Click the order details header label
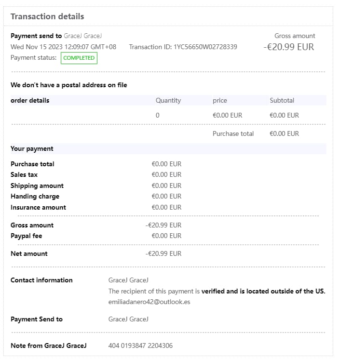This screenshot has width=340, height=359. [x=30, y=100]
